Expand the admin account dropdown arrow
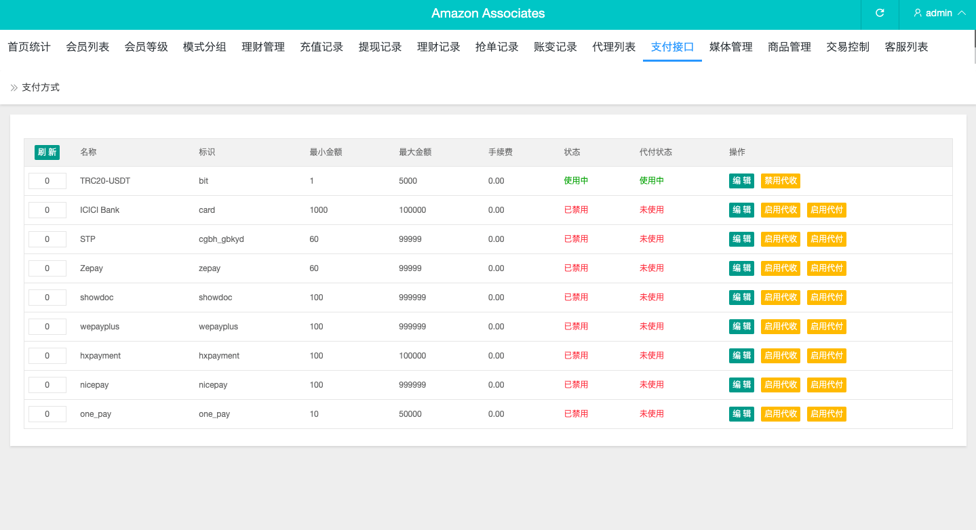The height and width of the screenshot is (530, 976). [961, 14]
